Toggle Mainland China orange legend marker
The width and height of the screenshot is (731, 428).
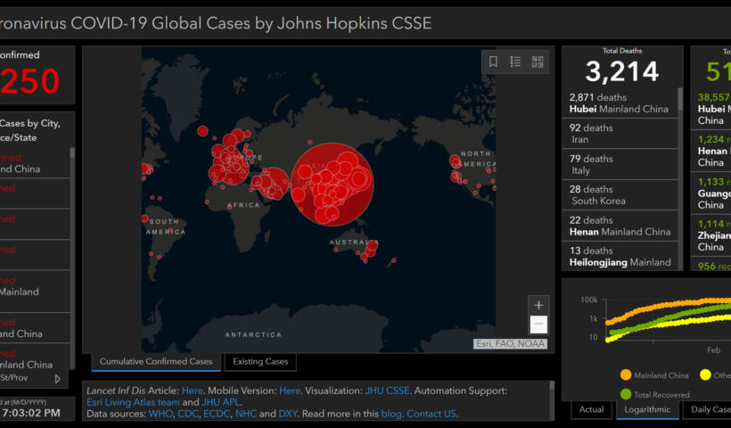(x=625, y=375)
